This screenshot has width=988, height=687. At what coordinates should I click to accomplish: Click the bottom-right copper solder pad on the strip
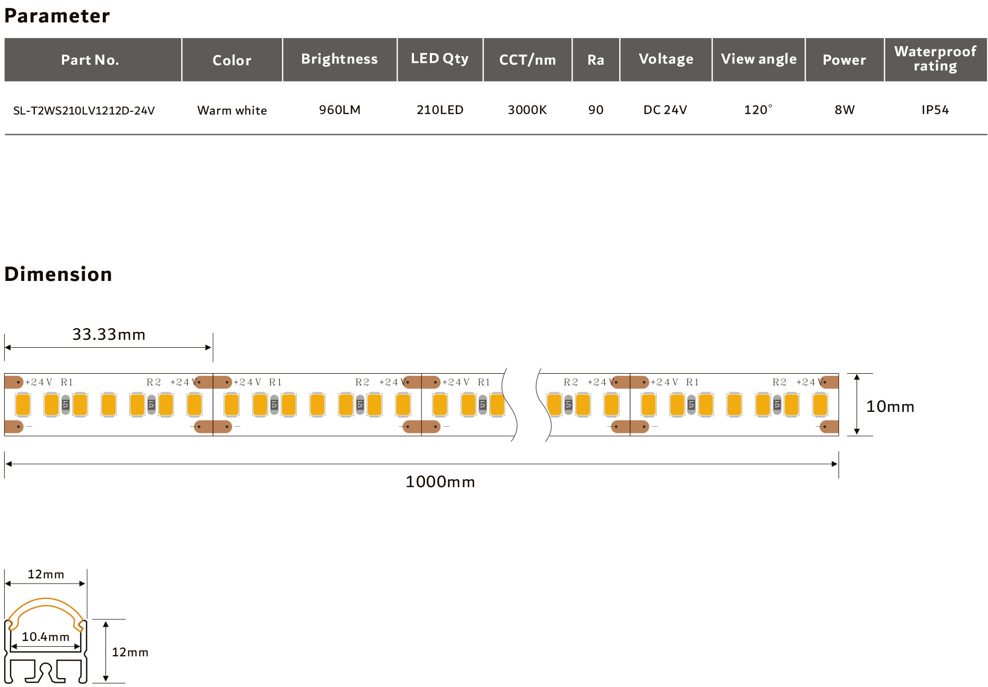[829, 426]
